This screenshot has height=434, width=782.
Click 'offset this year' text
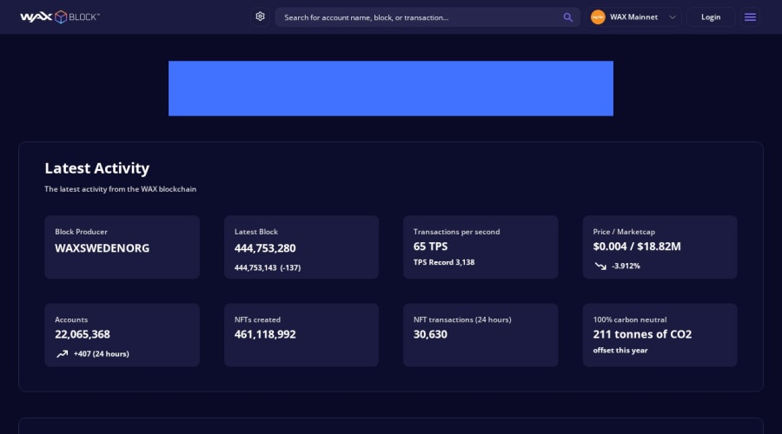[x=620, y=351]
